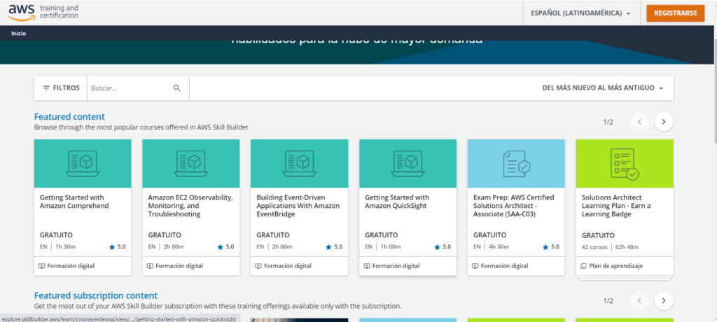
Task: Open Solutions Architect Learning Plan card title
Action: pos(616,206)
